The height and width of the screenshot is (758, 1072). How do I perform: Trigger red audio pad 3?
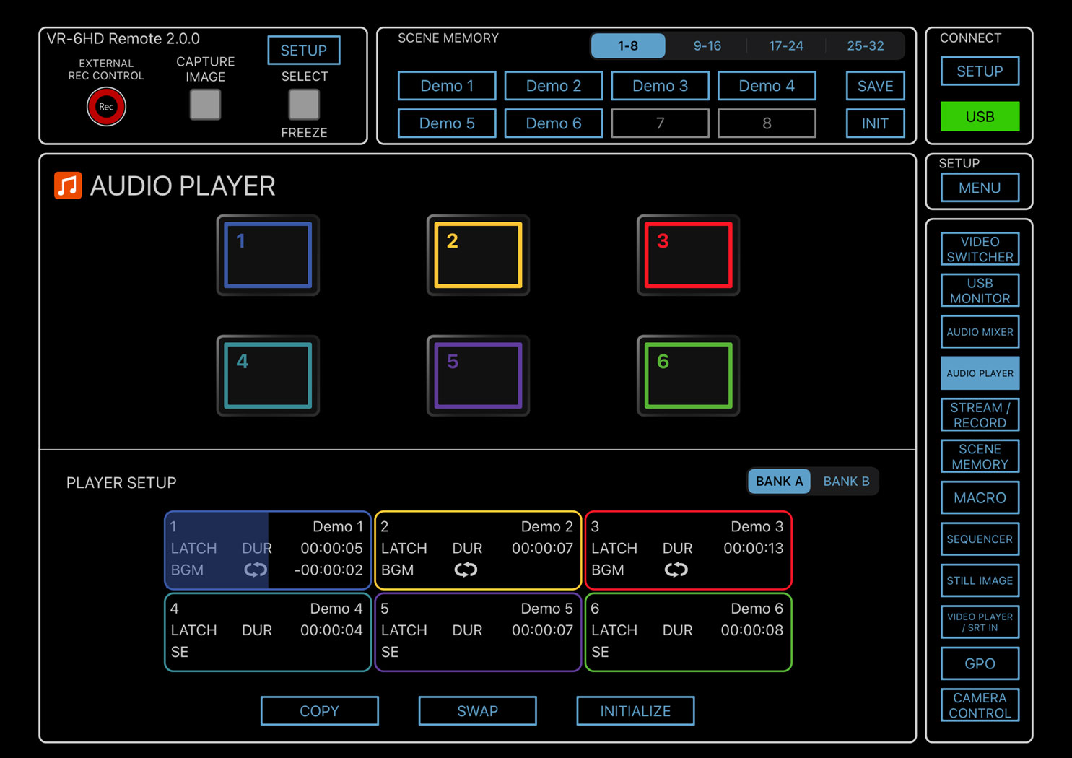pos(688,256)
